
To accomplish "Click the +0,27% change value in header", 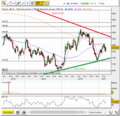I will pyautogui.click(x=93, y=4).
